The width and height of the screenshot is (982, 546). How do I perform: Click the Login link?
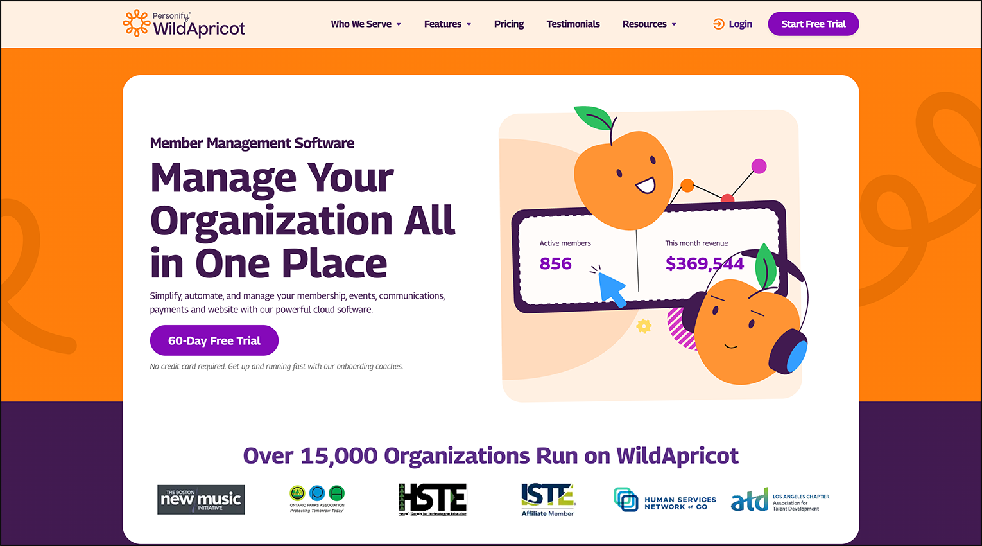[739, 24]
